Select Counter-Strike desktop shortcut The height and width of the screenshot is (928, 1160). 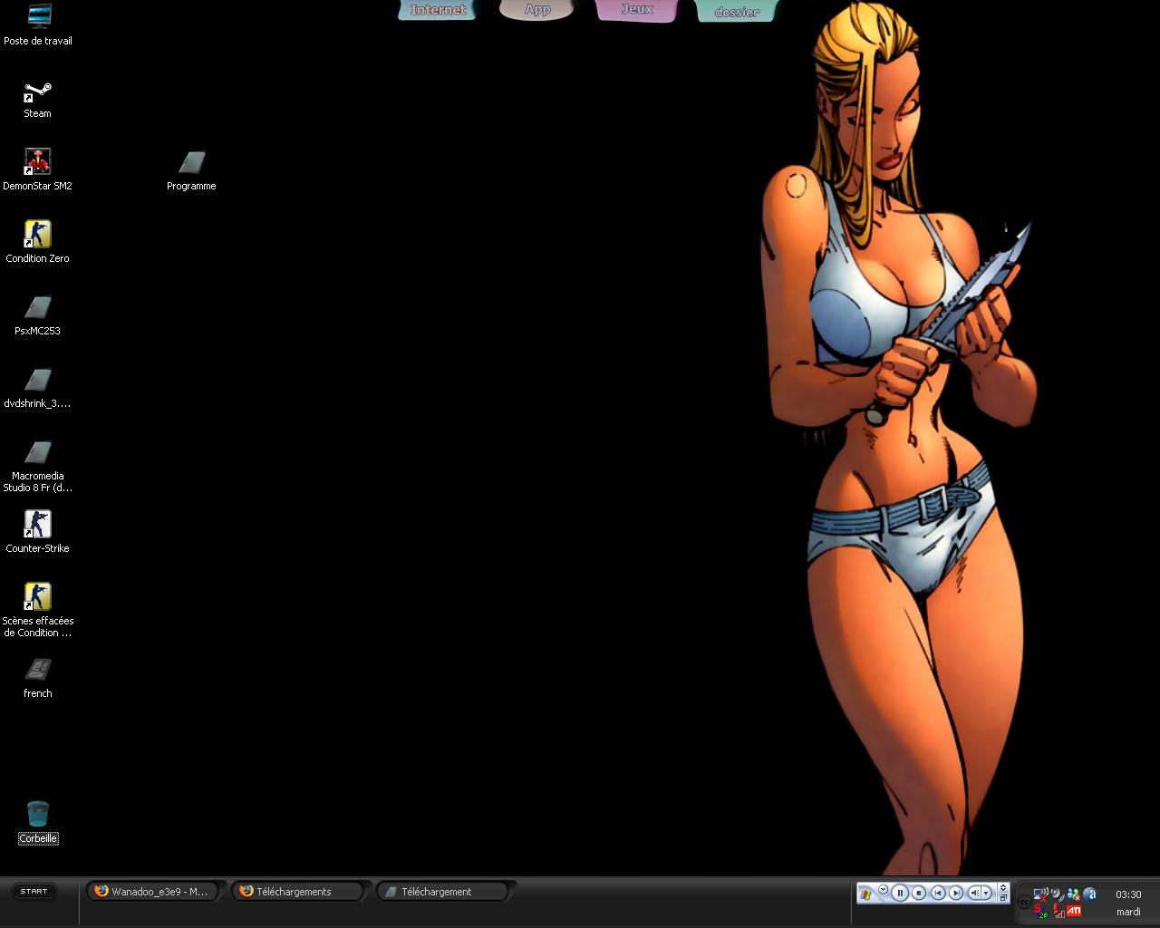[x=37, y=532]
